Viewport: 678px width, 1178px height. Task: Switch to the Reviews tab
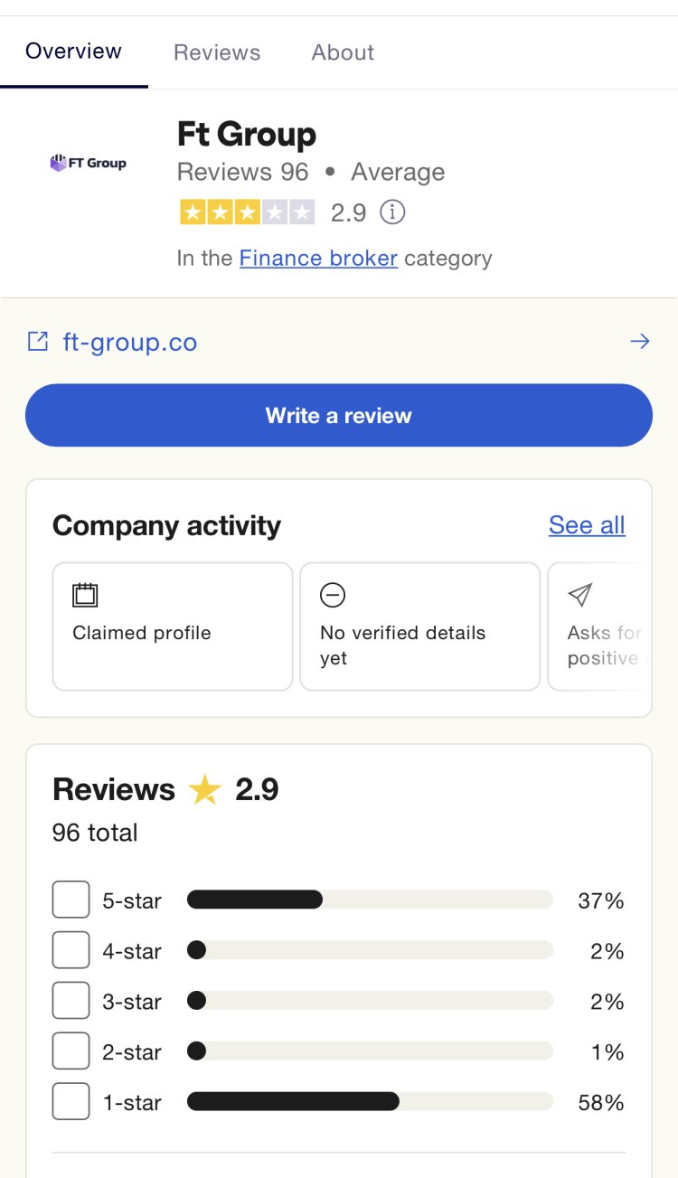click(217, 52)
